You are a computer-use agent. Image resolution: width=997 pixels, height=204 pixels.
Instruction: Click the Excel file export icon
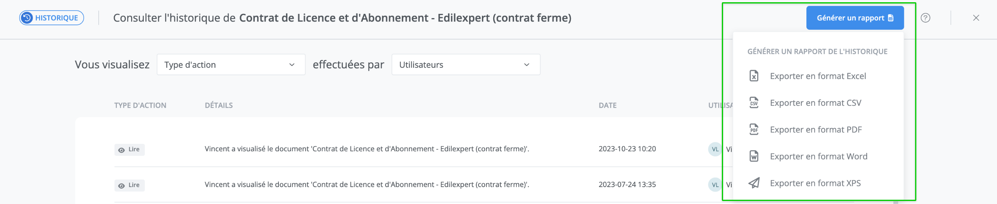point(754,76)
